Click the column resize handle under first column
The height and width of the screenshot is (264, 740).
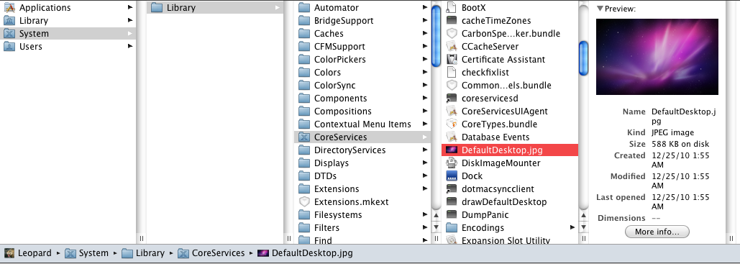[141, 239]
